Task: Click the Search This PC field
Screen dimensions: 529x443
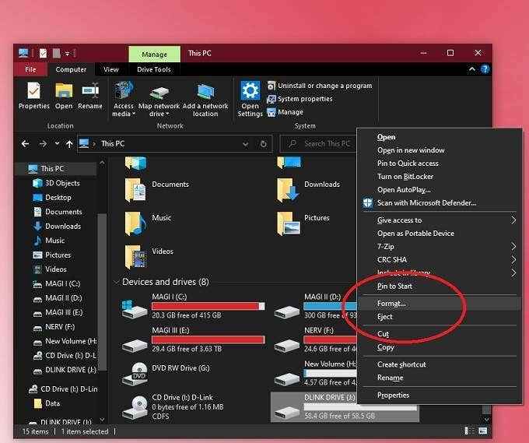Action: click(x=319, y=144)
